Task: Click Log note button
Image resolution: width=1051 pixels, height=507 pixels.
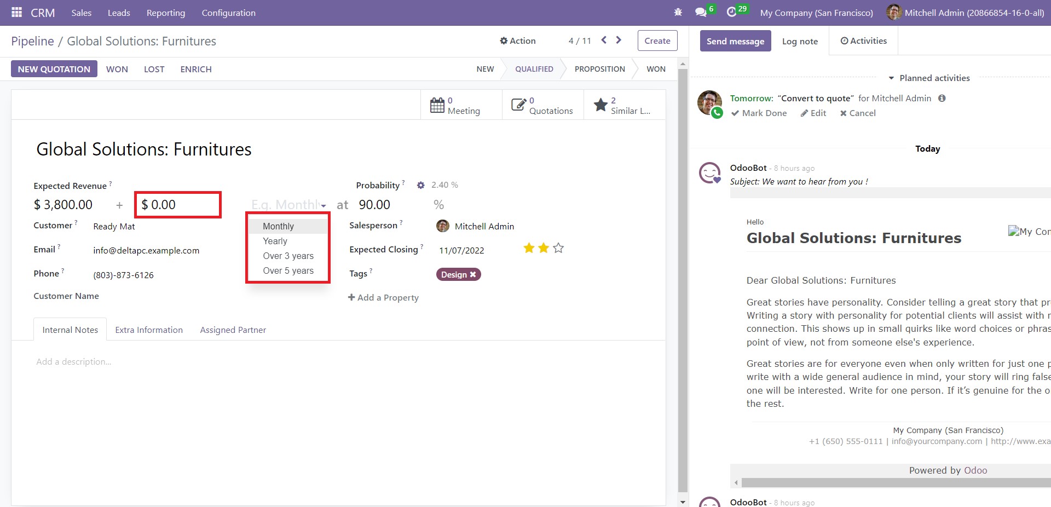Action: click(800, 41)
